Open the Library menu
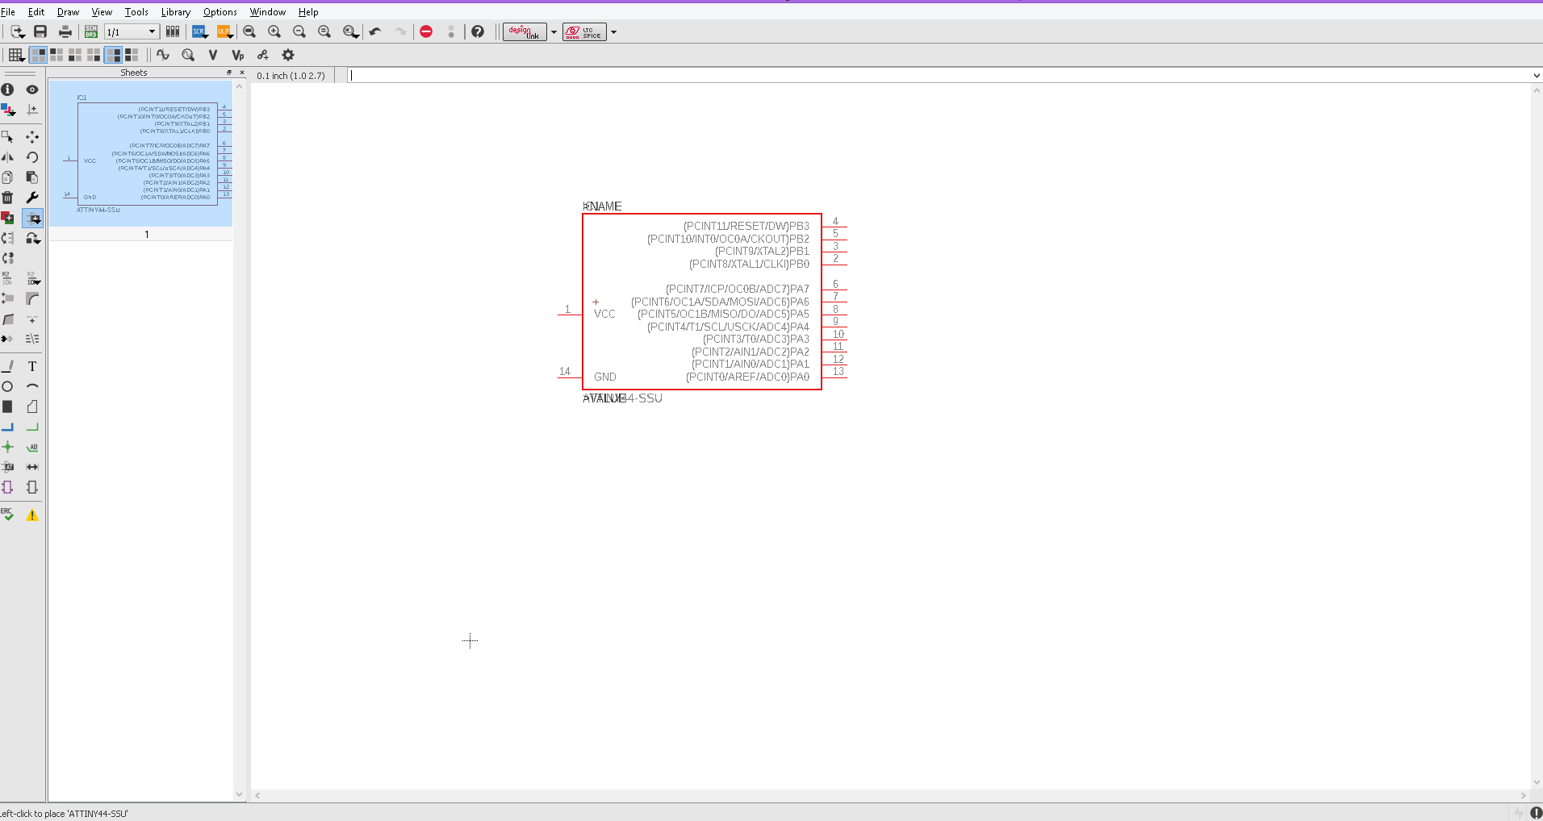The height and width of the screenshot is (821, 1543). click(175, 12)
